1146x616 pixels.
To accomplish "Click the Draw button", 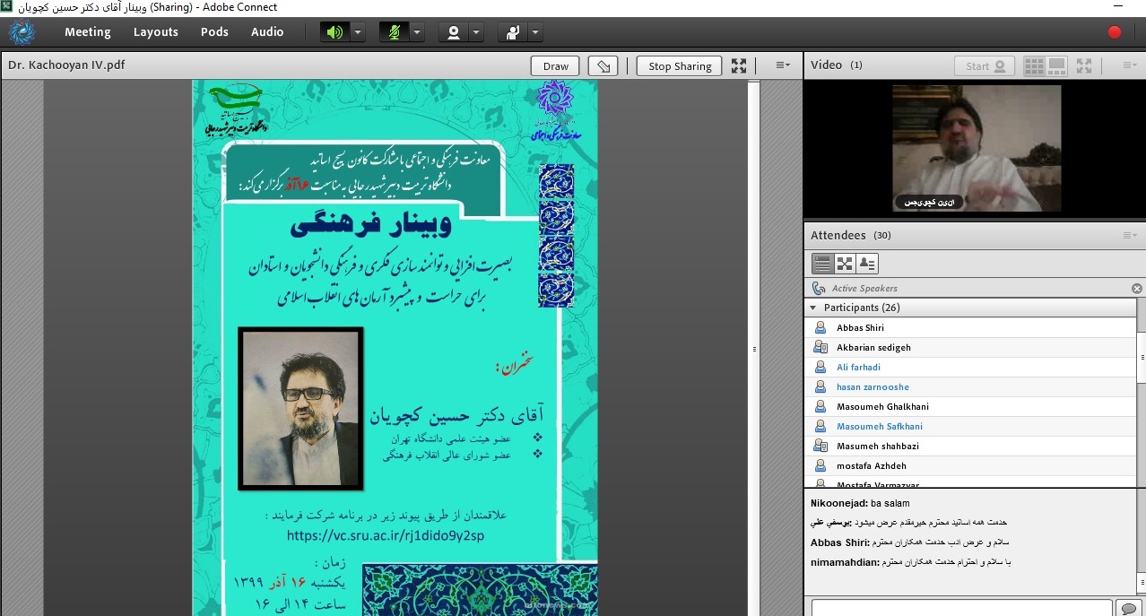I will click(555, 65).
